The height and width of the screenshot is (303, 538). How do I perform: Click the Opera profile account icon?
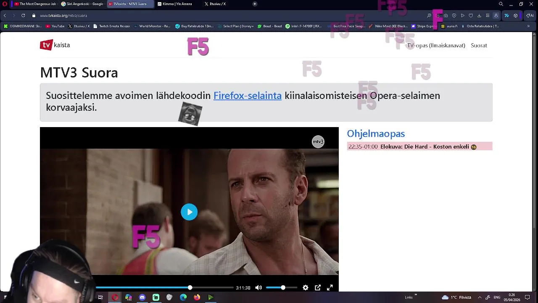tap(496, 16)
